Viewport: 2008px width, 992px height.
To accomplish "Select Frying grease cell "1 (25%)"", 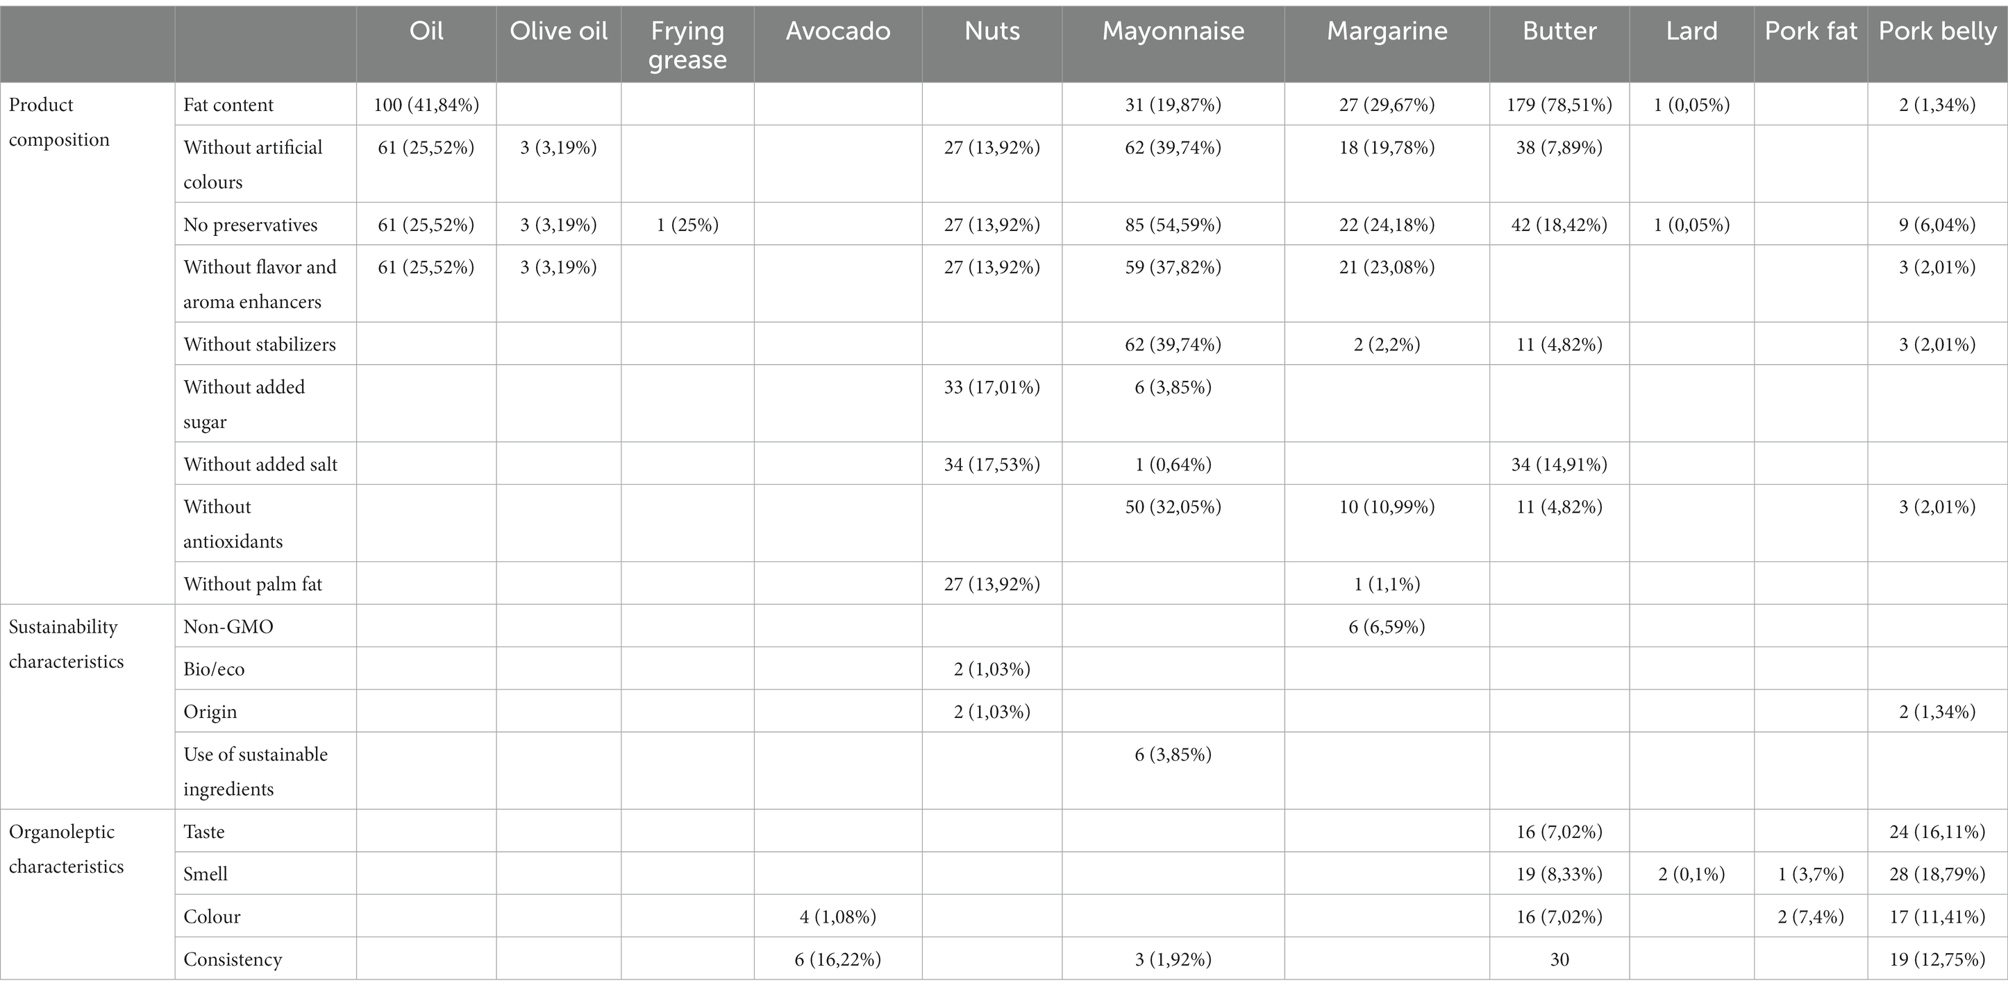I will [x=687, y=225].
